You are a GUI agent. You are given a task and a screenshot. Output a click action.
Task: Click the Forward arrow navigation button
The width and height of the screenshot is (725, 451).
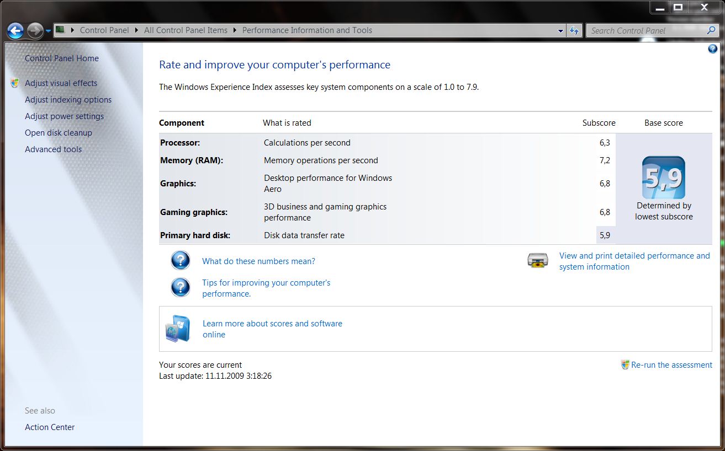(x=35, y=30)
